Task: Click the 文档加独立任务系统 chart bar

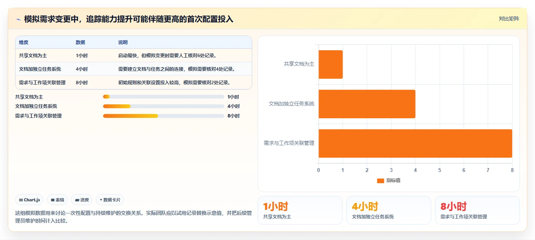Action: 367,104
